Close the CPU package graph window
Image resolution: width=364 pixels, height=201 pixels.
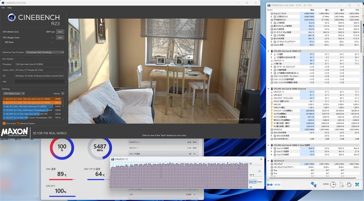pos(261,159)
